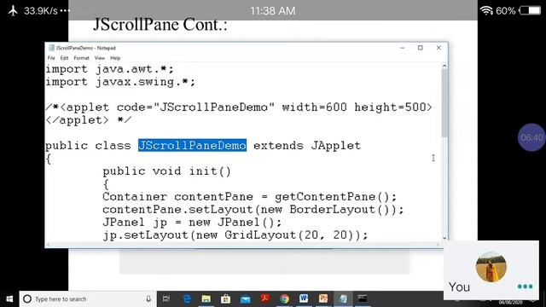Click the Windows Start button
Viewport: 546px width, 307px height.
(x=9, y=299)
